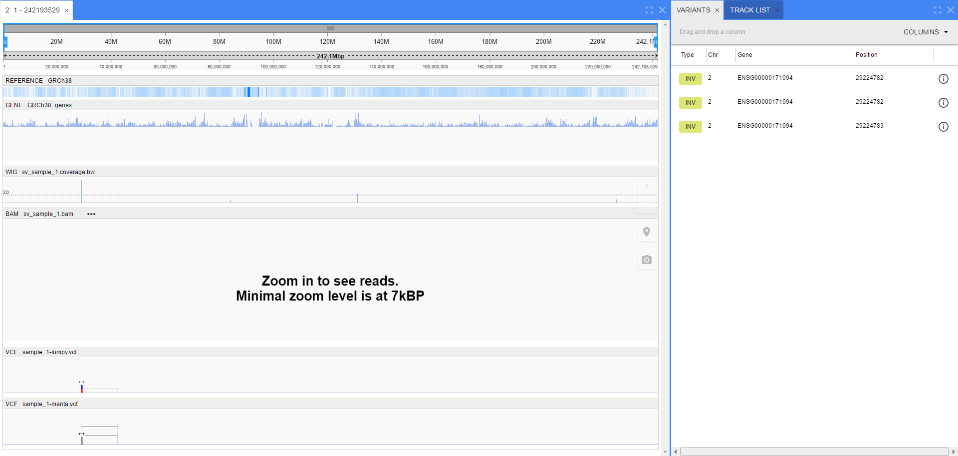Close the 2: 1 - 242193529 tab
Screen dimensions: 958x456
pos(66,10)
